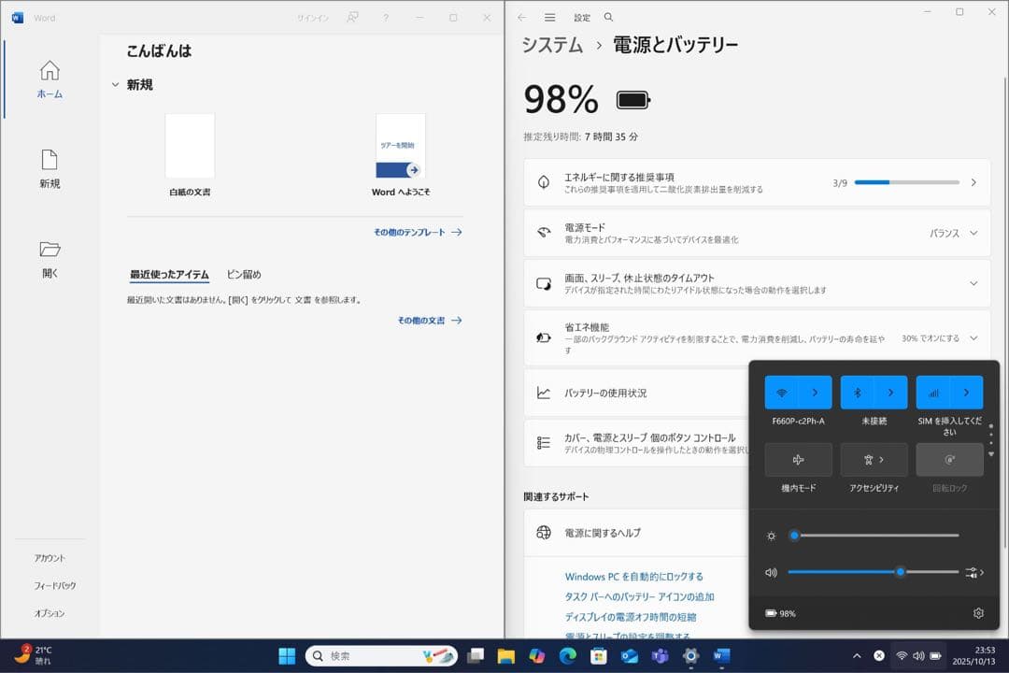The height and width of the screenshot is (673, 1009).
Task: Open the 白紙の文書 blank document thumbnail
Action: [190, 146]
